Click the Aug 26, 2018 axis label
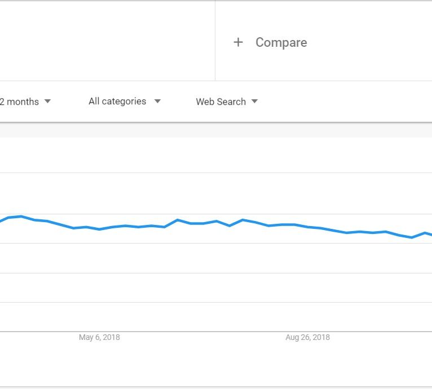 (307, 337)
